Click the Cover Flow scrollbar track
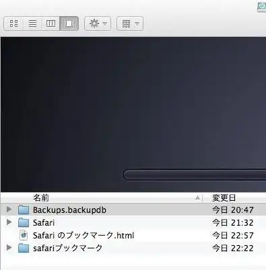 coord(195,175)
